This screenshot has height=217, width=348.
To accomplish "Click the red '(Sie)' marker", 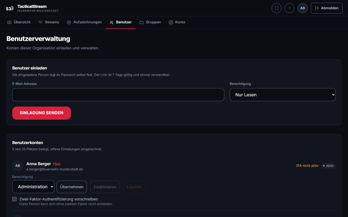I will pyautogui.click(x=57, y=164).
